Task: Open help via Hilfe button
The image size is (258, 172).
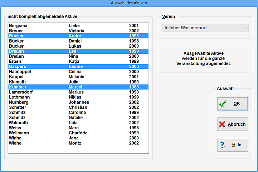Action: click(x=233, y=145)
